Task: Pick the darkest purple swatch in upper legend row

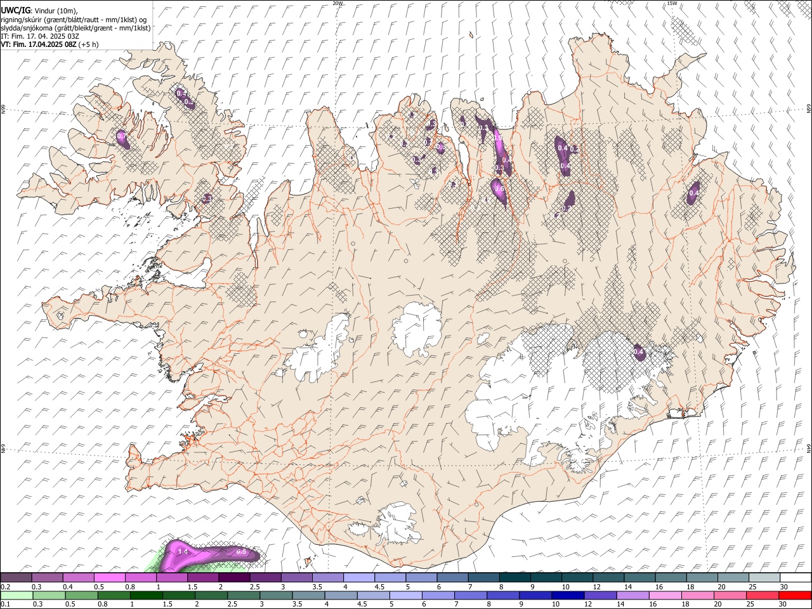Action: (x=233, y=577)
